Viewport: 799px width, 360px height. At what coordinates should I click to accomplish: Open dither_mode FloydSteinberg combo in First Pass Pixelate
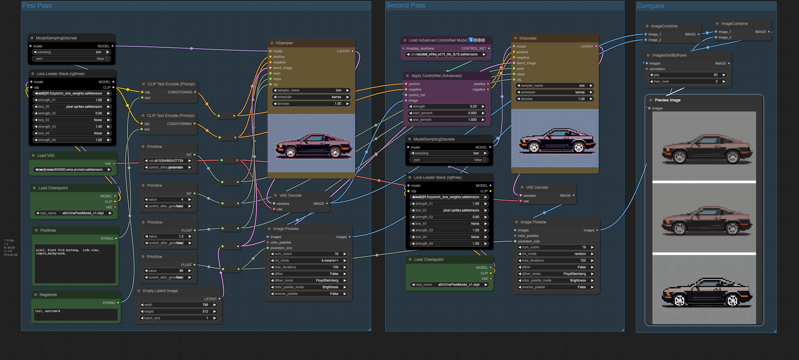pos(309,281)
